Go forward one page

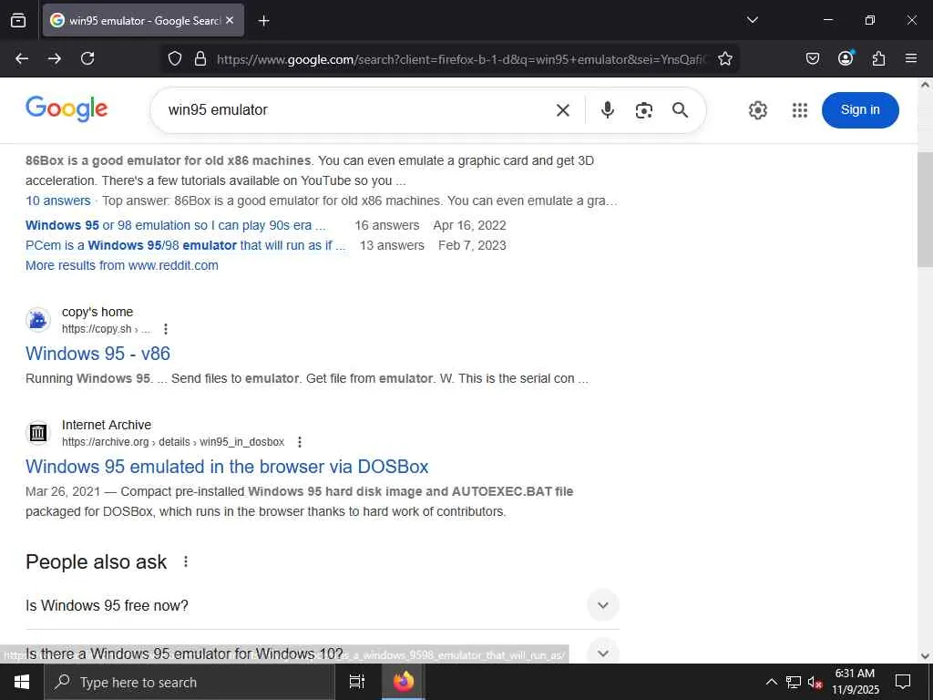55,58
